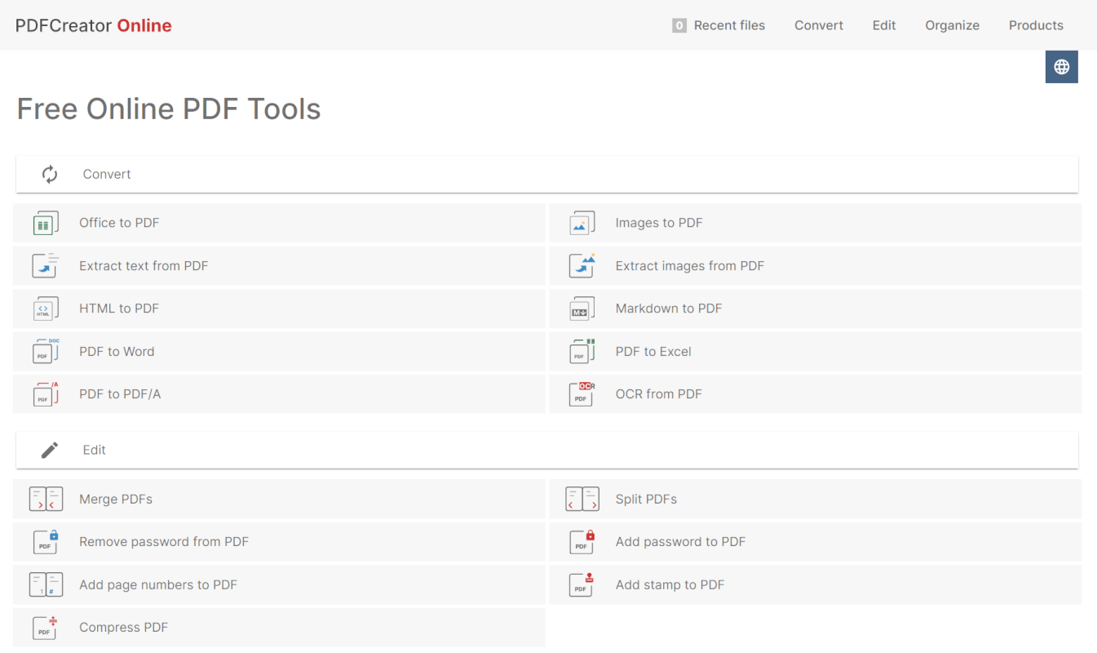Open the Products menu in top navigation
1097x653 pixels.
[1036, 25]
